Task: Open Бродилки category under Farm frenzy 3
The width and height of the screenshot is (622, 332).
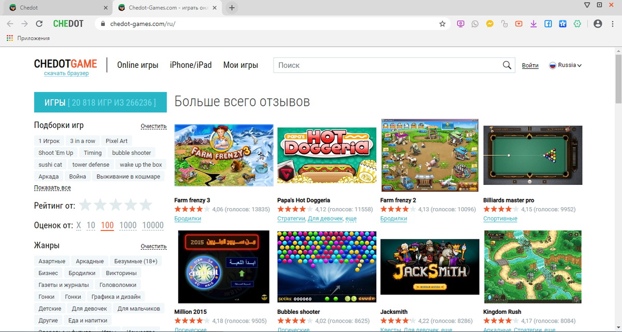Action: pos(188,219)
